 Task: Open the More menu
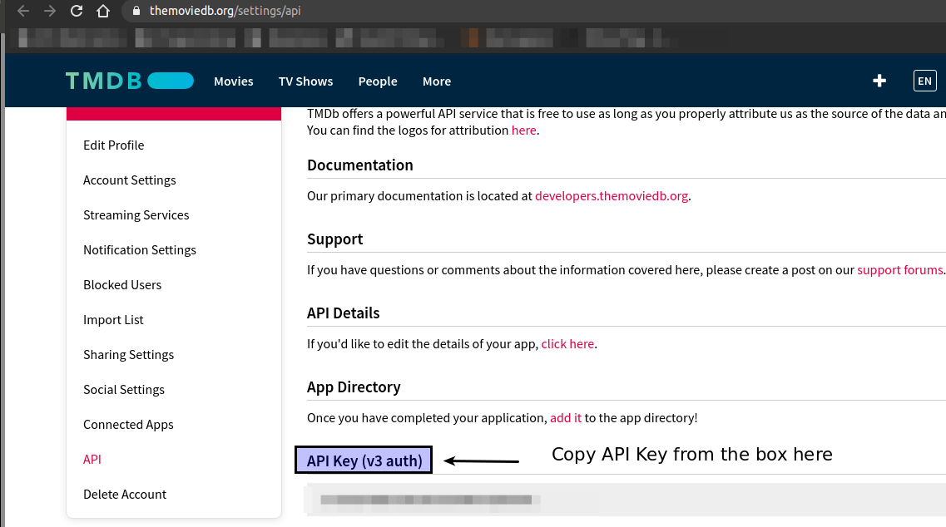point(437,81)
